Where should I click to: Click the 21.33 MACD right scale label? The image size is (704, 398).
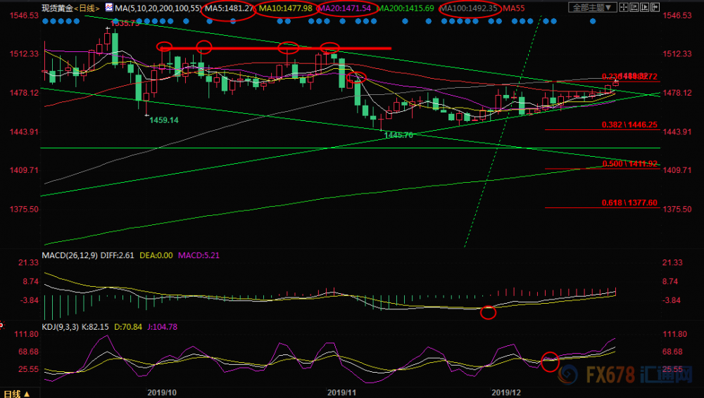coord(672,263)
